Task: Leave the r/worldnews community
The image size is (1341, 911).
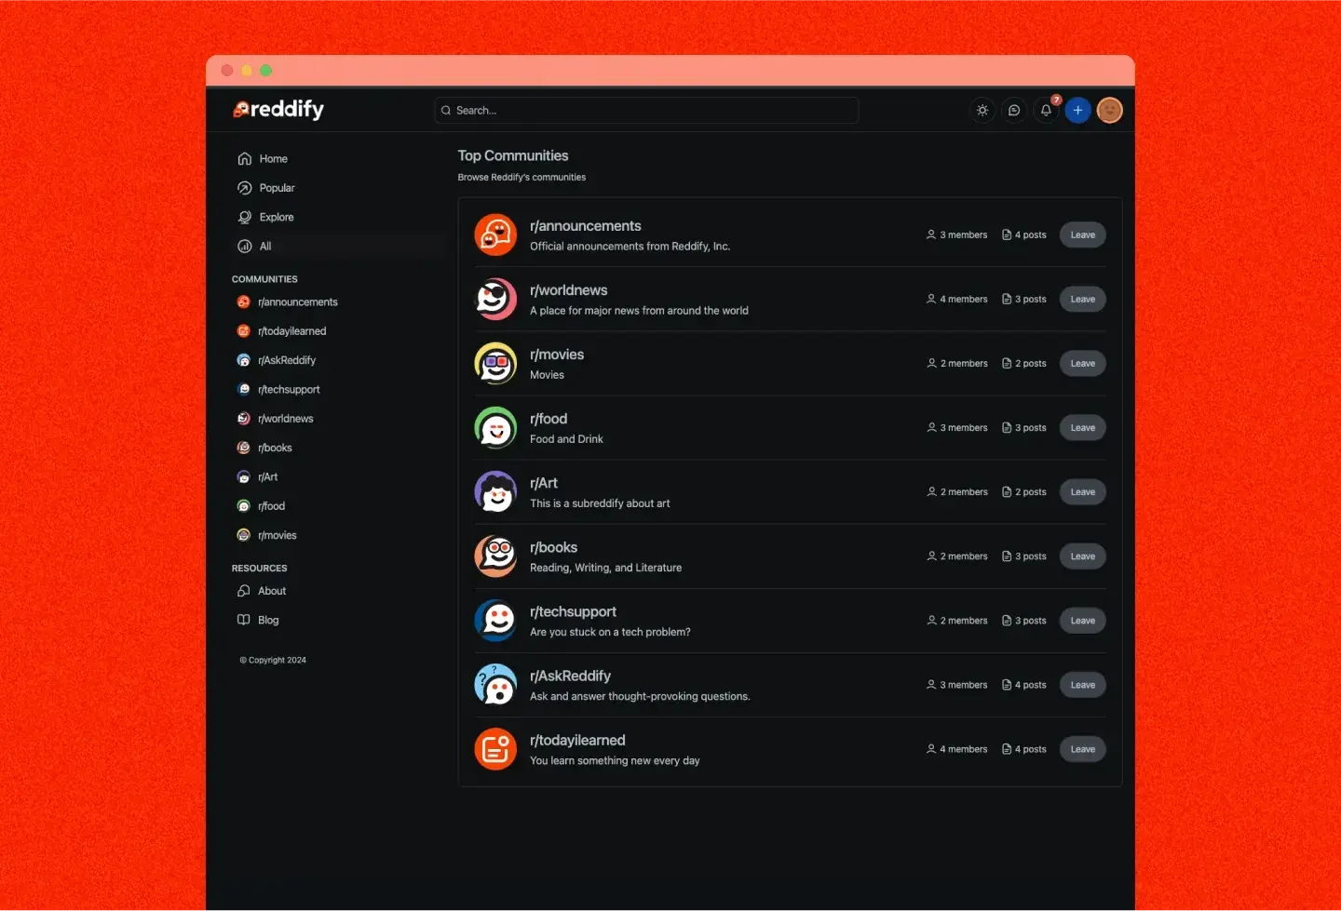Action: click(x=1082, y=299)
